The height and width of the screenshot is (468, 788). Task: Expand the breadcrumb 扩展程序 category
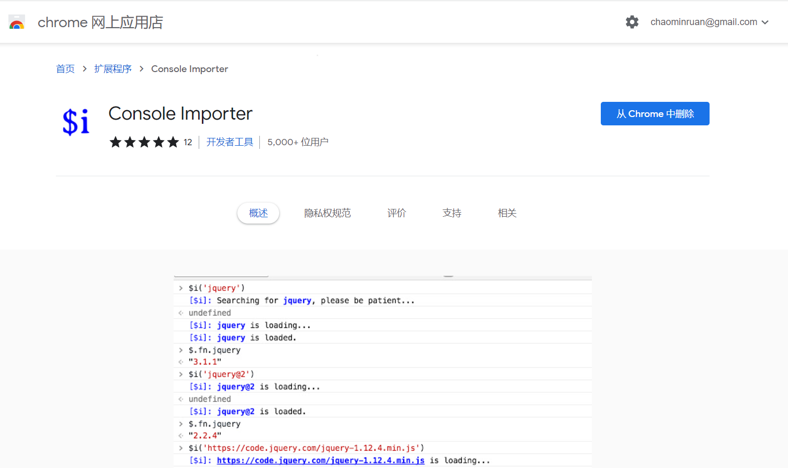(113, 68)
